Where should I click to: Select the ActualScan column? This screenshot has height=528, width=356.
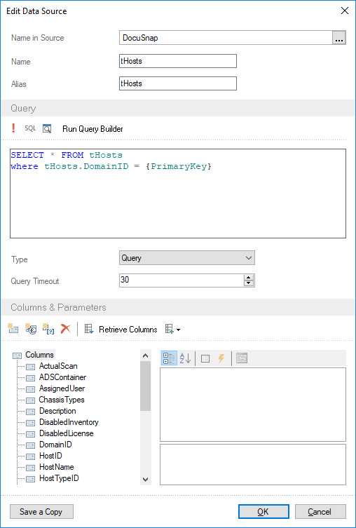point(58,366)
